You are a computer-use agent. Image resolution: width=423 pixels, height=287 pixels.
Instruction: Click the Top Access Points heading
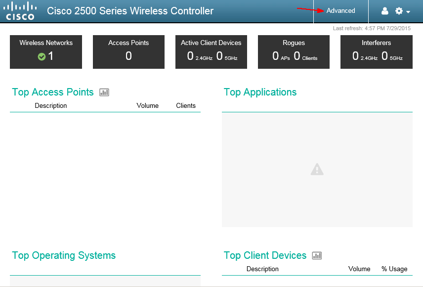click(x=53, y=92)
